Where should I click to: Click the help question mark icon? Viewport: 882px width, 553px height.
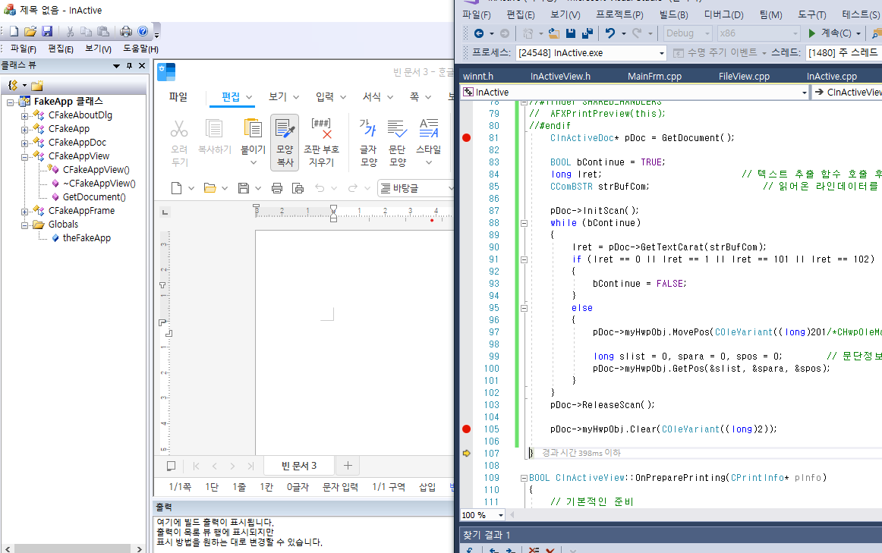click(x=142, y=31)
